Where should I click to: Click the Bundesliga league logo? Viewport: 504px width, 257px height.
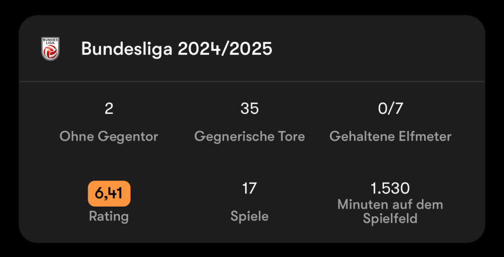pyautogui.click(x=50, y=49)
